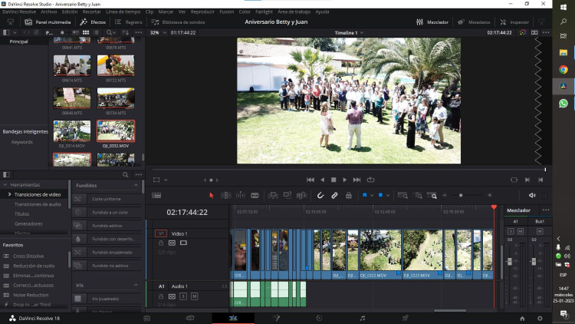Select the Títulos effects category
This screenshot has width=575, height=324.
point(21,213)
